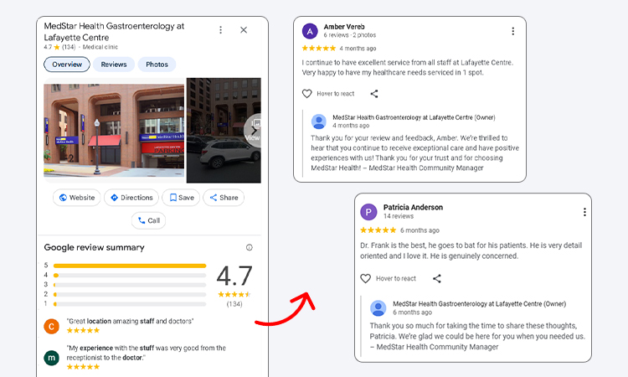Share the clinic listing

[224, 198]
